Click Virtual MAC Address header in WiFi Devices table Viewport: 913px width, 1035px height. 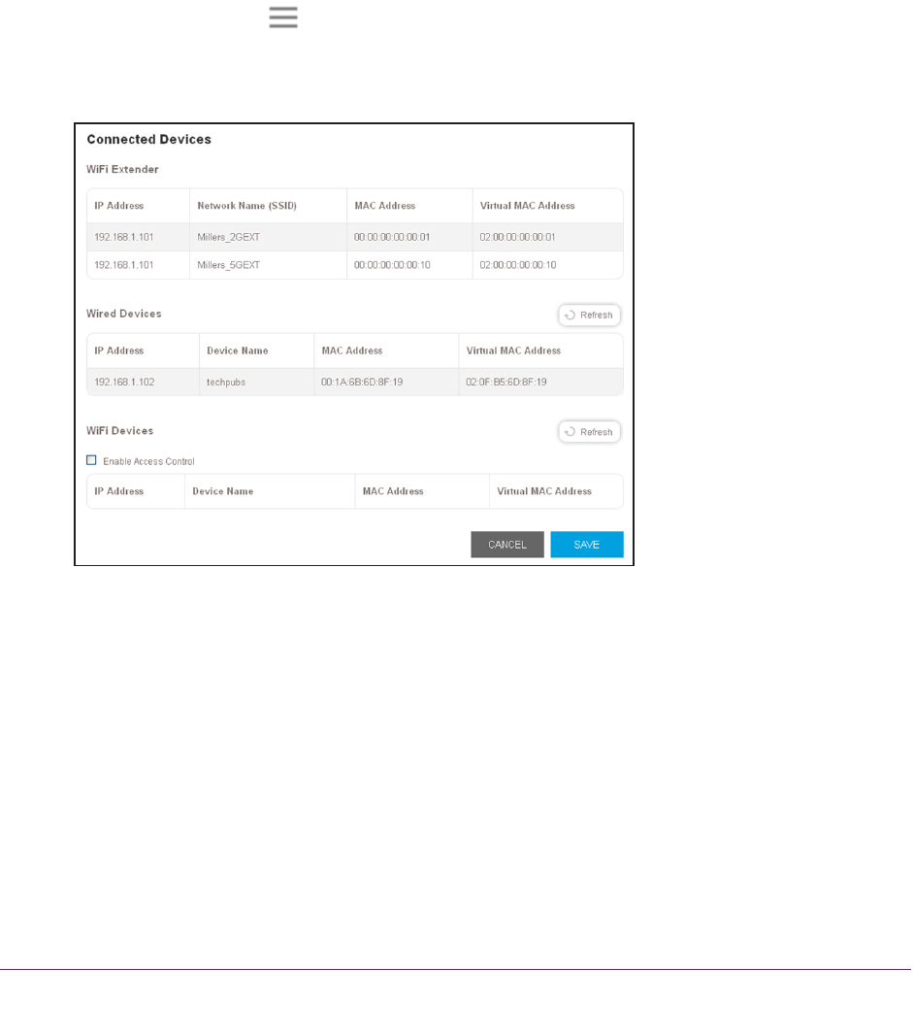pos(544,491)
